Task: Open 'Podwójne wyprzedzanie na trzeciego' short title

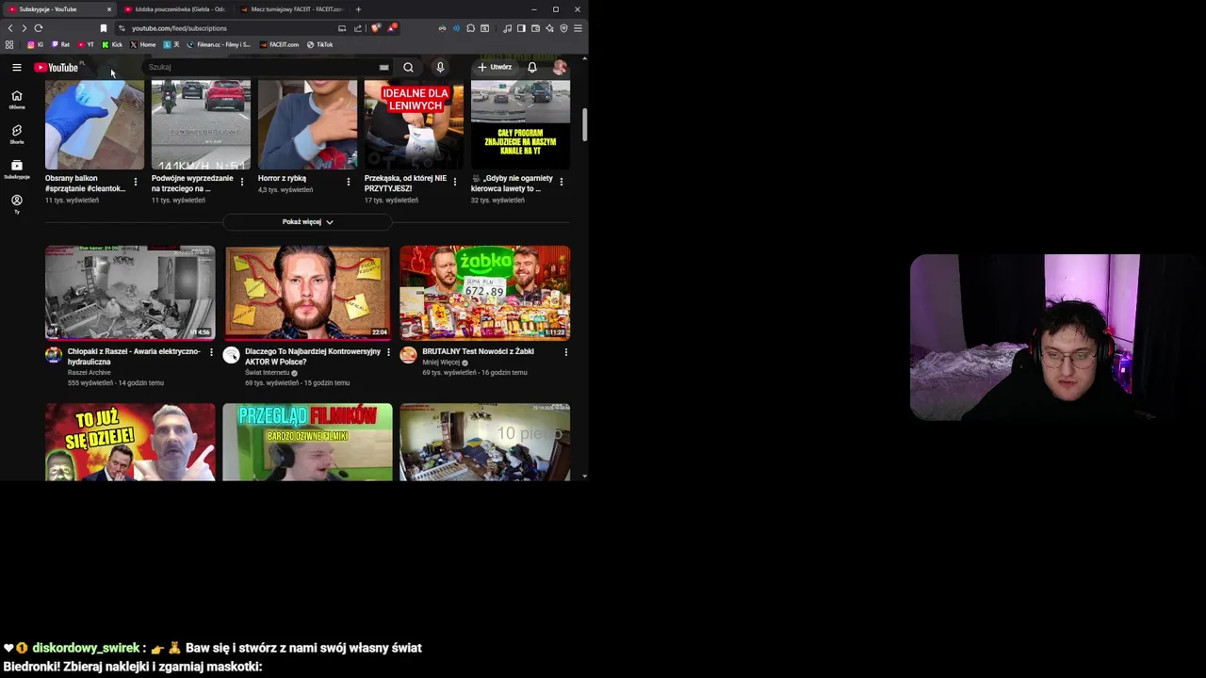Action: pyautogui.click(x=192, y=183)
